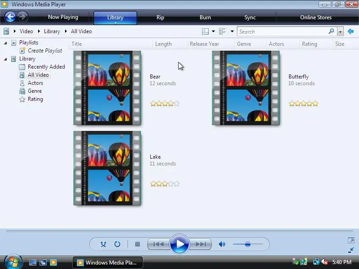
Task: Select the Butterfly video thumbnail
Action: (245, 88)
